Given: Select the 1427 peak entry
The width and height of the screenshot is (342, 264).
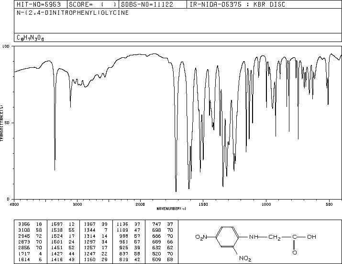Looking at the screenshot, I should 63,254.
